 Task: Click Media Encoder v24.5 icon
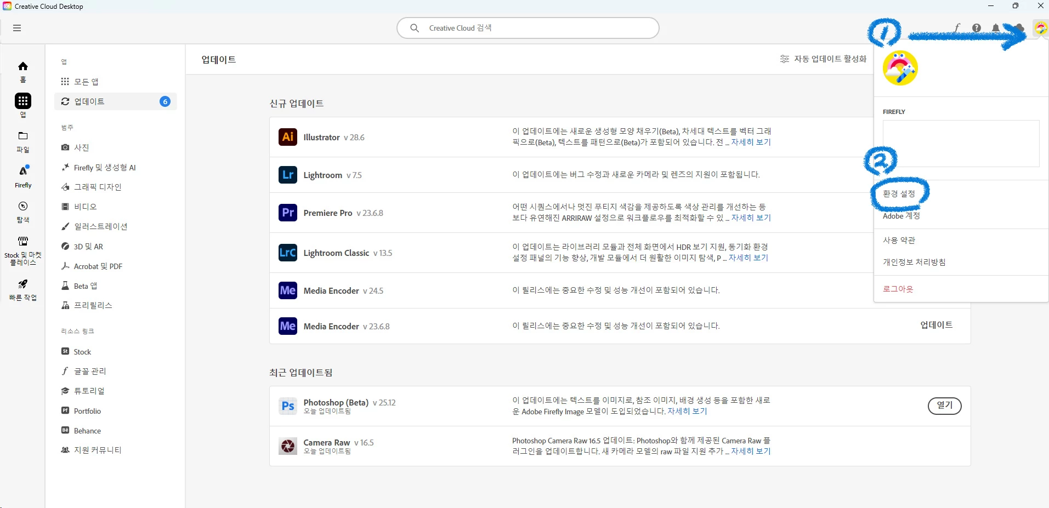point(288,290)
